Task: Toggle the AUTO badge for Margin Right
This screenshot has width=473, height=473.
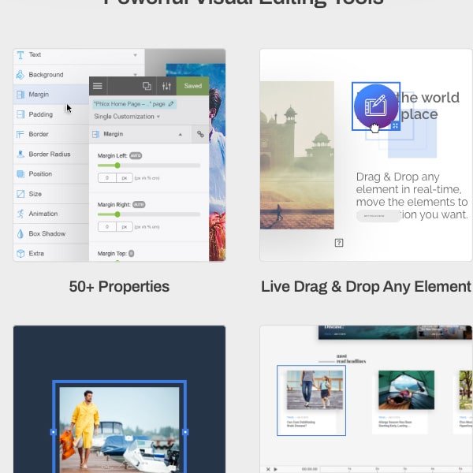Action: pyautogui.click(x=139, y=204)
